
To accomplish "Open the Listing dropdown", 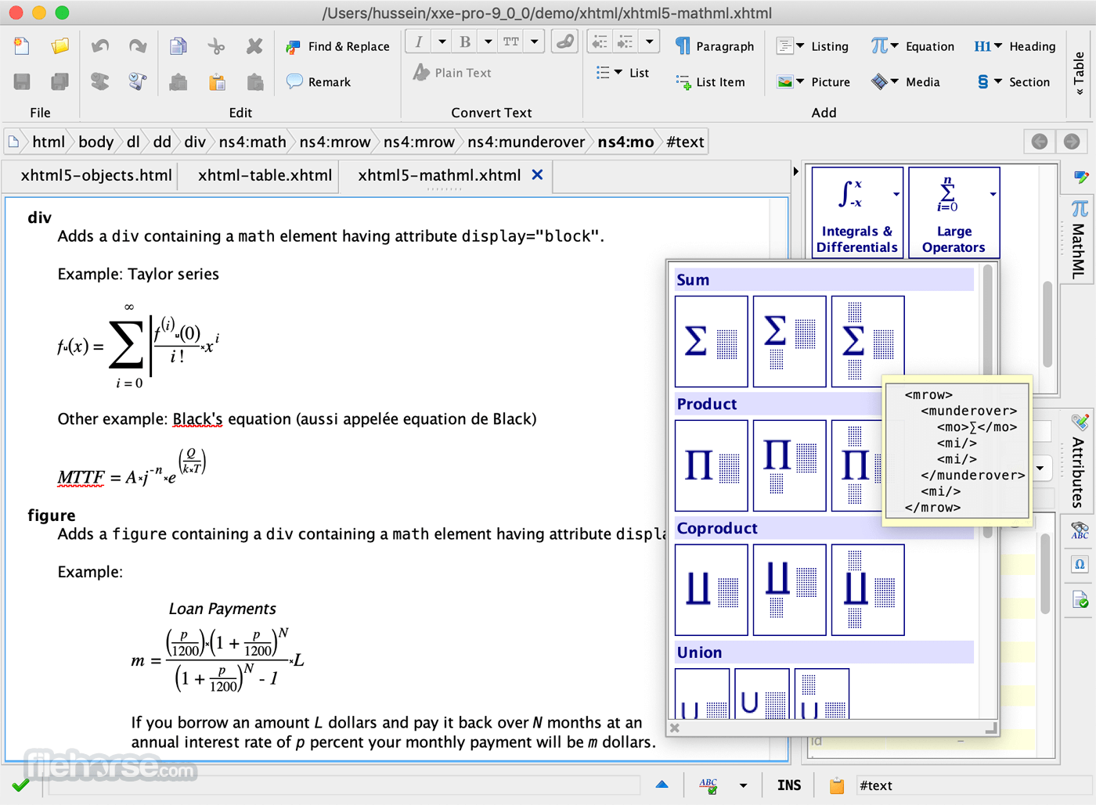I will (x=812, y=46).
